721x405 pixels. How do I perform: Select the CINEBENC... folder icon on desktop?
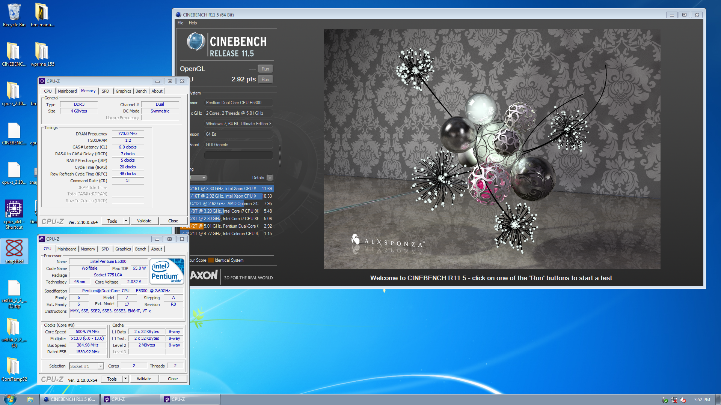point(14,54)
